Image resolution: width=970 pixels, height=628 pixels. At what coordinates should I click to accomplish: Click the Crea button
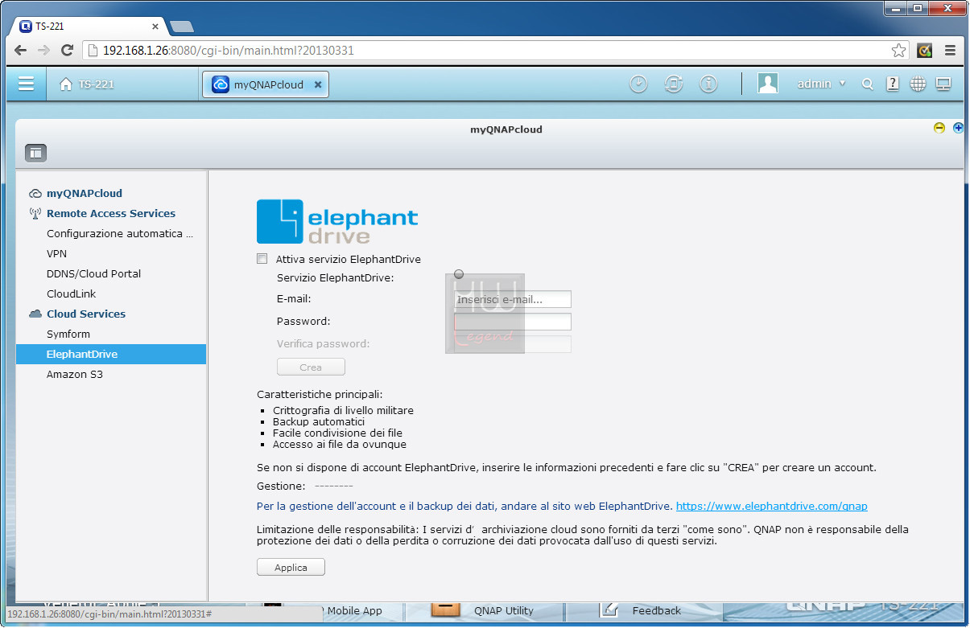click(x=311, y=367)
